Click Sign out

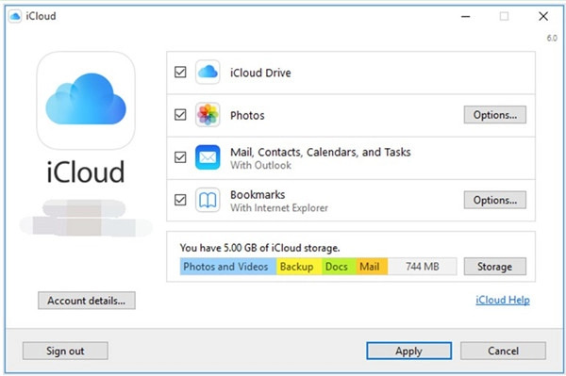[65, 351]
